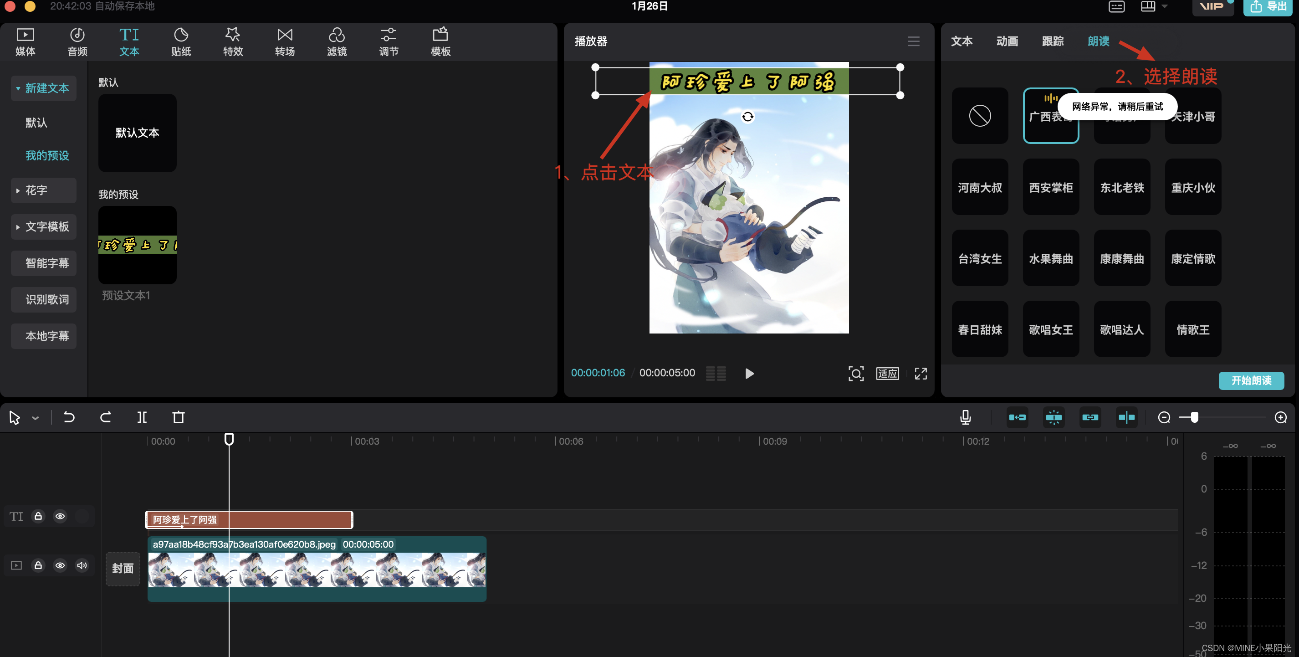The height and width of the screenshot is (657, 1299).
Task: Lock the video track
Action: pos(38,565)
